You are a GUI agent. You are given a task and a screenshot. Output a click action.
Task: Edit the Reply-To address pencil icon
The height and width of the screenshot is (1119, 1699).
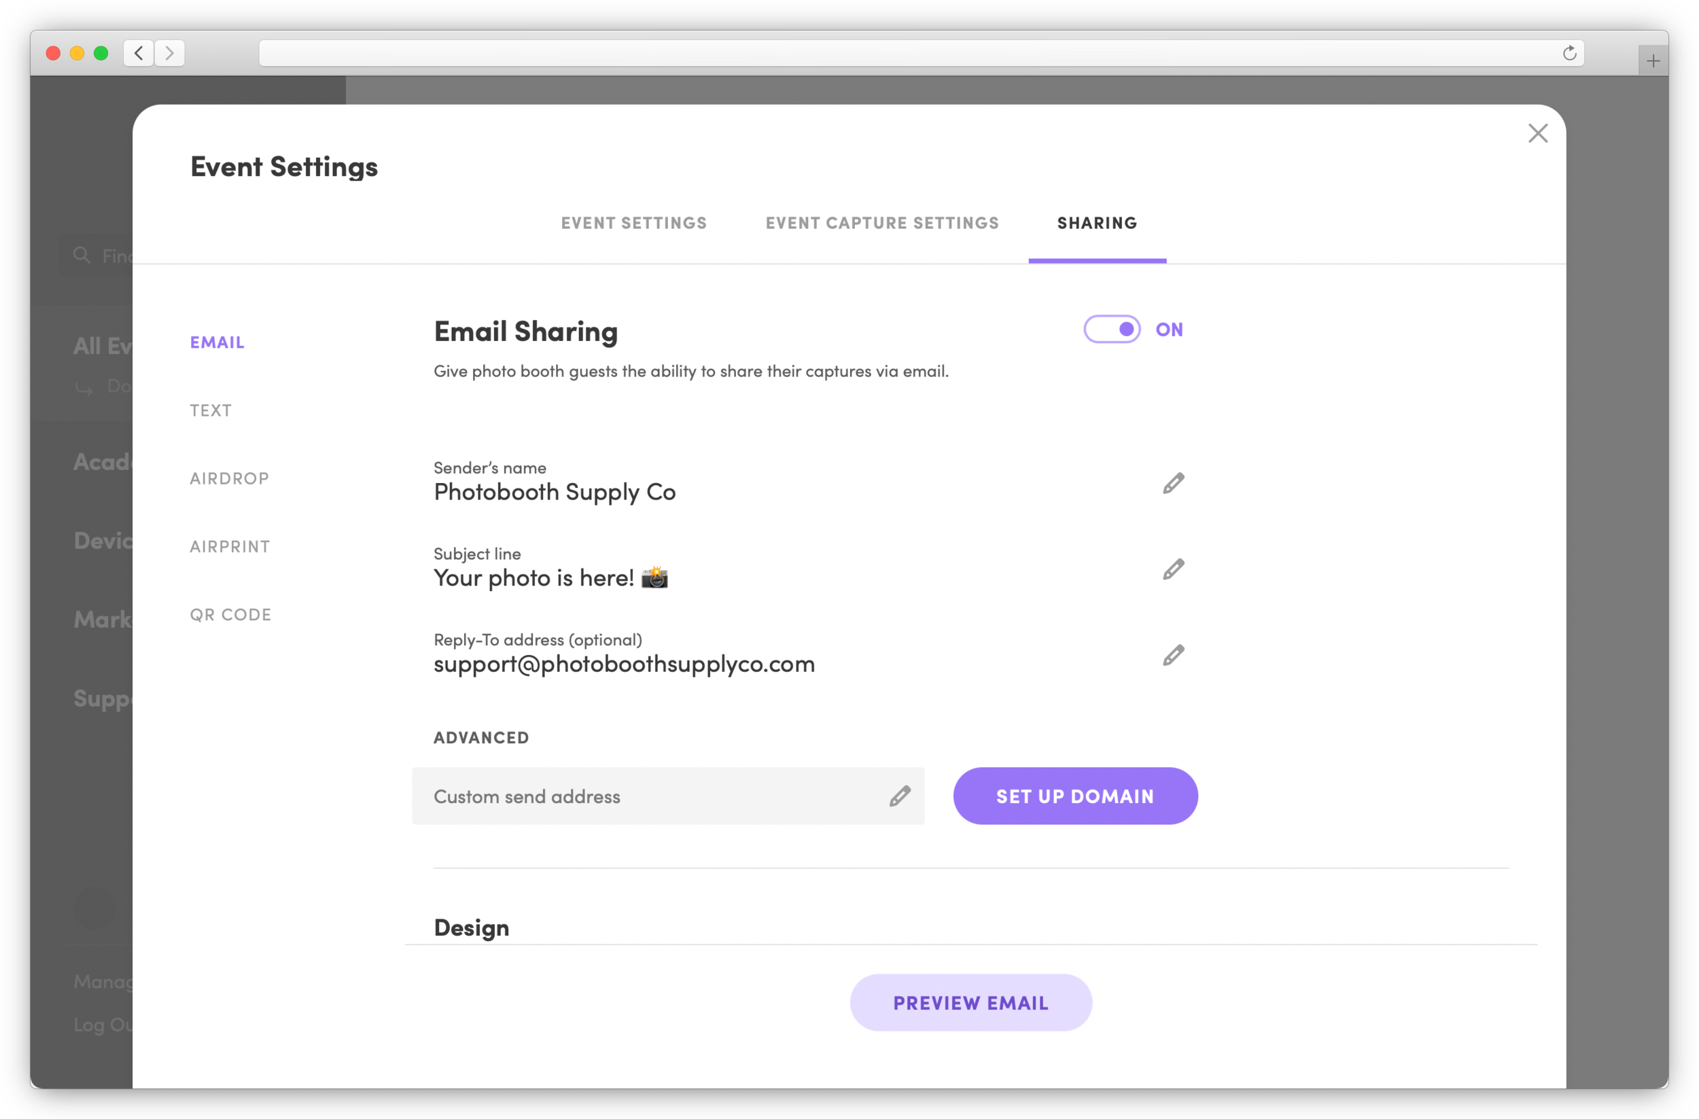point(1173,655)
